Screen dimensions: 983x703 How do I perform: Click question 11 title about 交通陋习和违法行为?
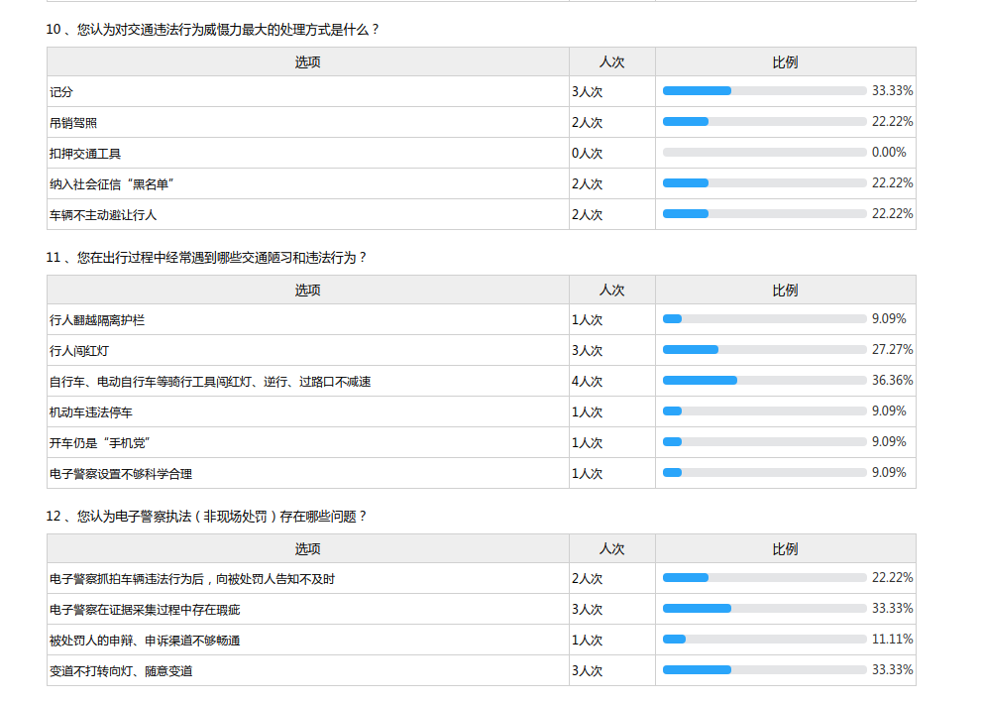click(x=207, y=258)
